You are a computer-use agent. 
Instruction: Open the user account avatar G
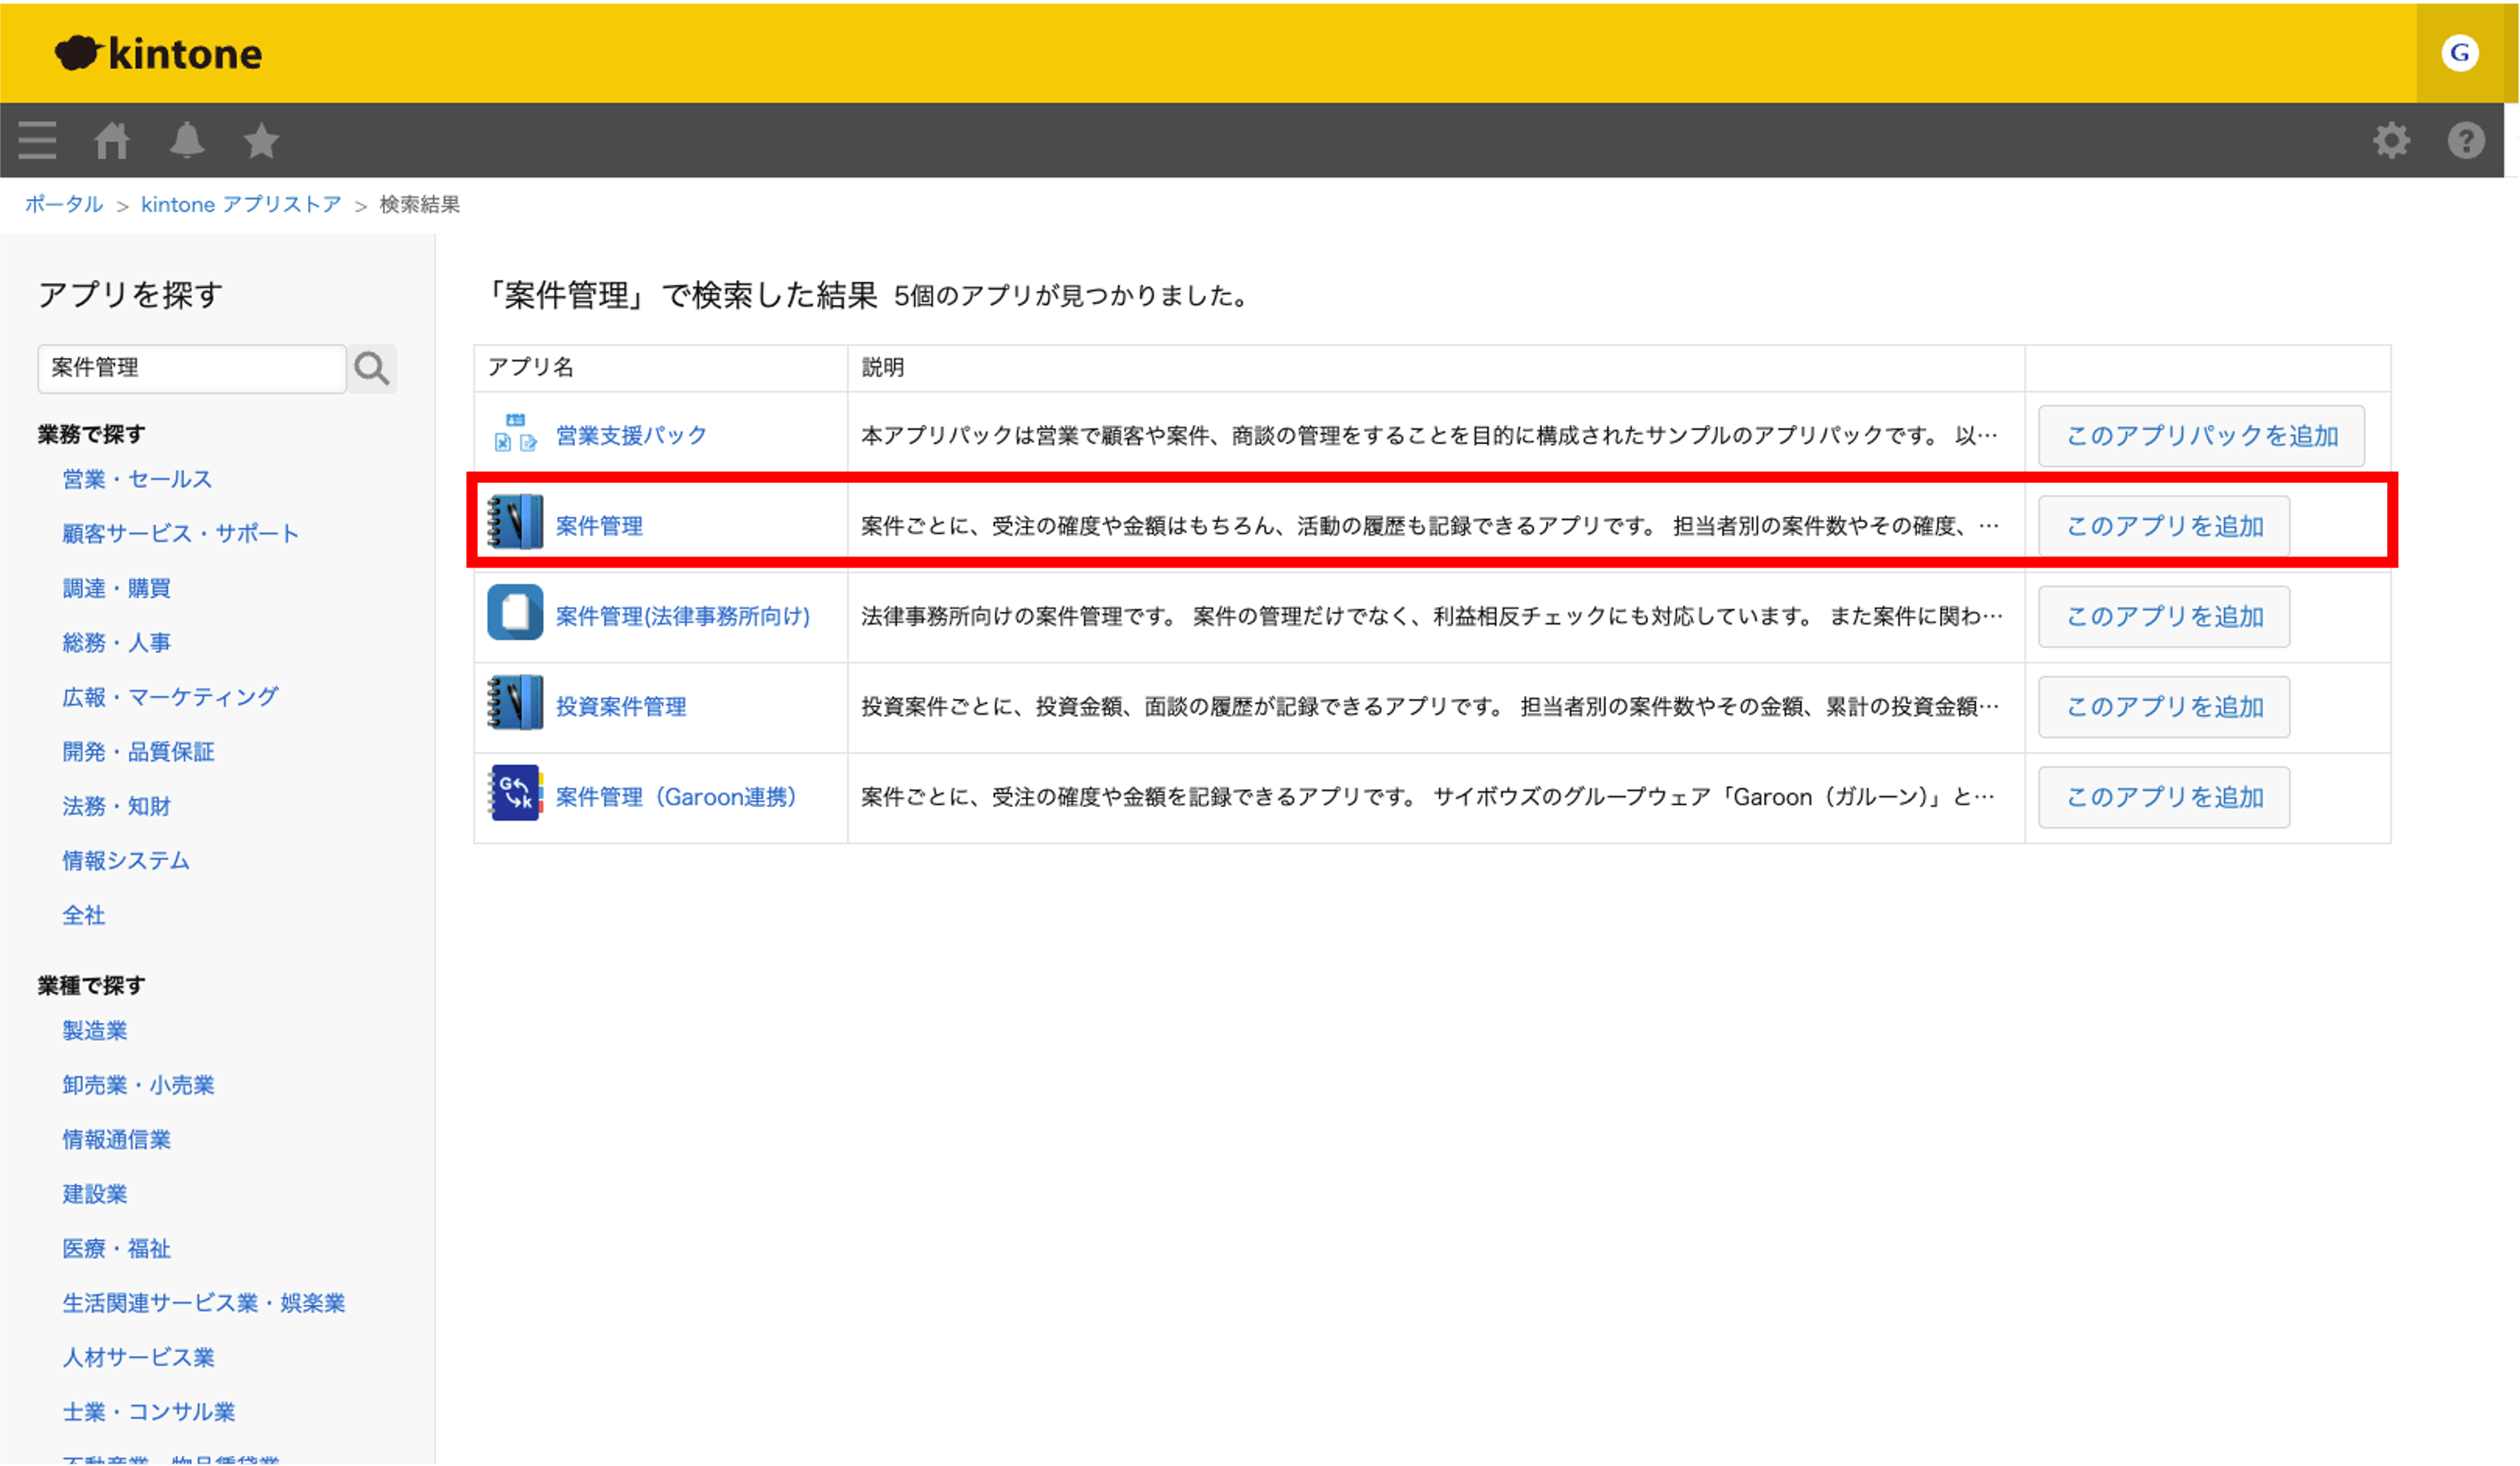click(x=2459, y=52)
